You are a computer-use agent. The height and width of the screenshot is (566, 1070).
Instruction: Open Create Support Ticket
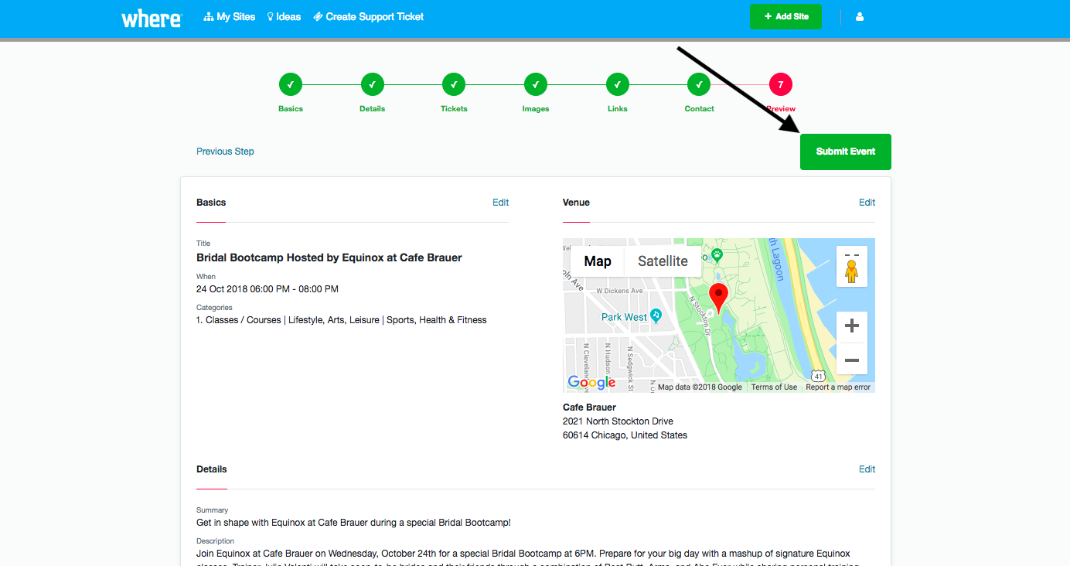369,16
